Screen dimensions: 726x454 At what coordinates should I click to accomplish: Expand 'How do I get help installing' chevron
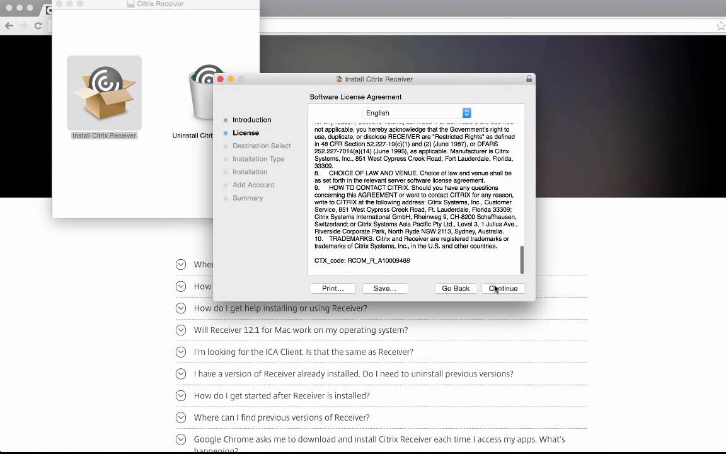pos(181,308)
